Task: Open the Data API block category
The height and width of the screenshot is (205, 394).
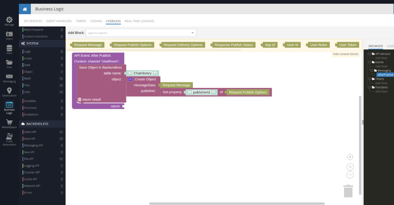Action: tap(42, 139)
